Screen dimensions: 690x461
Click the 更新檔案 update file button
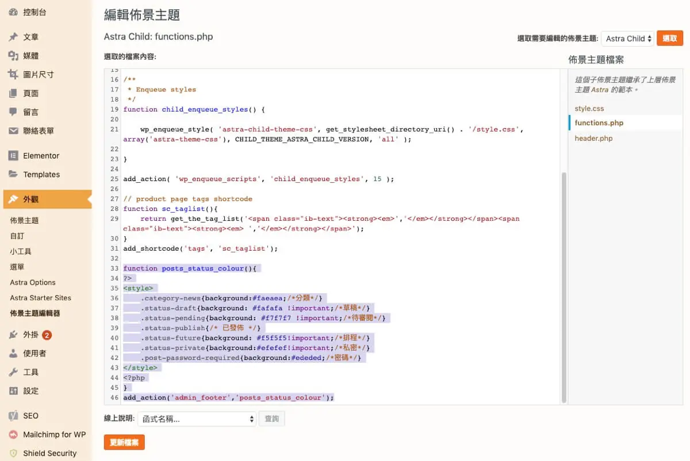click(x=124, y=442)
